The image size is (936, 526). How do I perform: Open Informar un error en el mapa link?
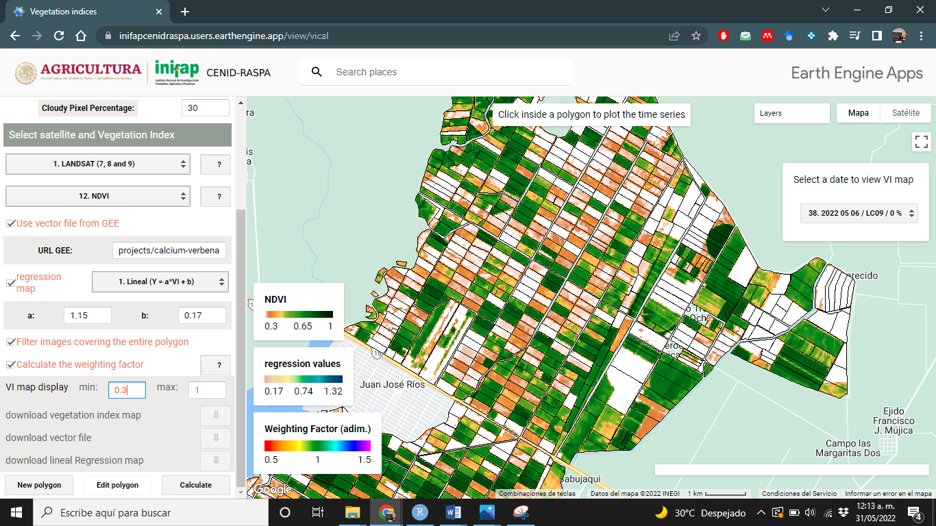coord(888,494)
